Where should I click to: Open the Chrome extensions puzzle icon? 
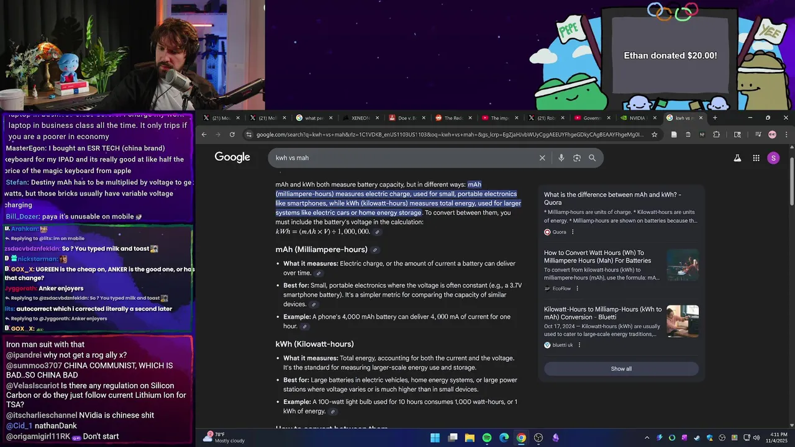click(716, 134)
